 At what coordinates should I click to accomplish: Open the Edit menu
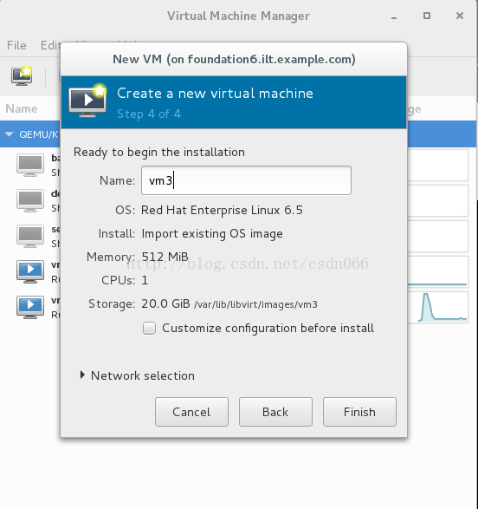(50, 45)
